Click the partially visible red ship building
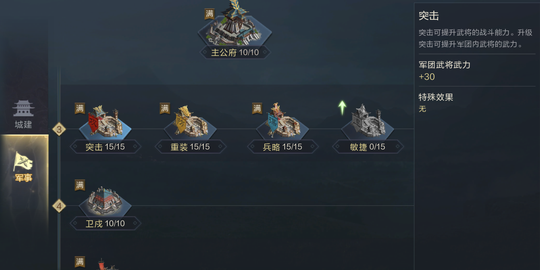Image resolution: width=540 pixels, height=270 pixels. [x=105, y=264]
